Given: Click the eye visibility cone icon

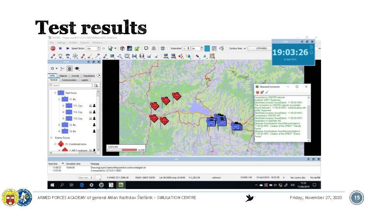Looking at the screenshot, I should click(x=221, y=48).
